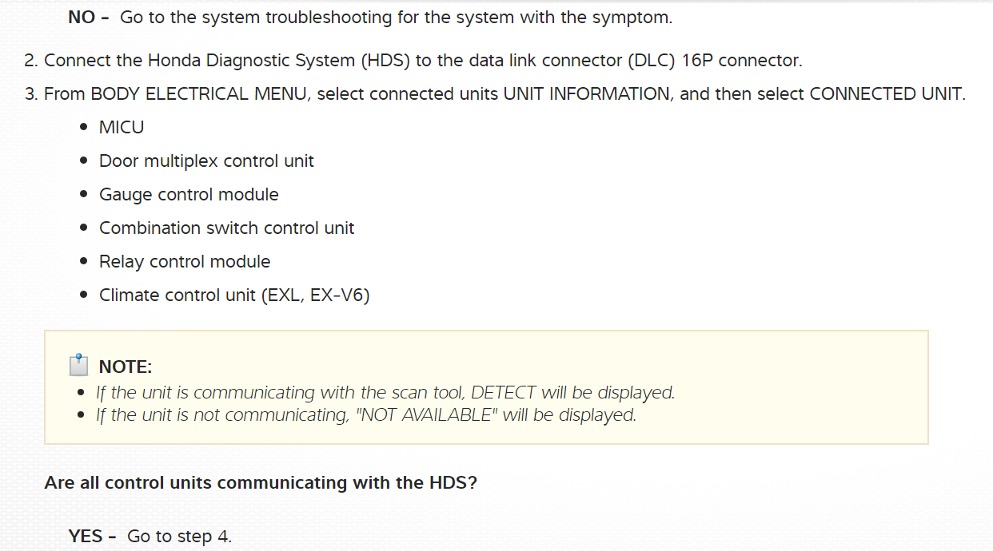Click Combination switch control unit item
Image resolution: width=993 pixels, height=551 pixels.
pos(226,228)
